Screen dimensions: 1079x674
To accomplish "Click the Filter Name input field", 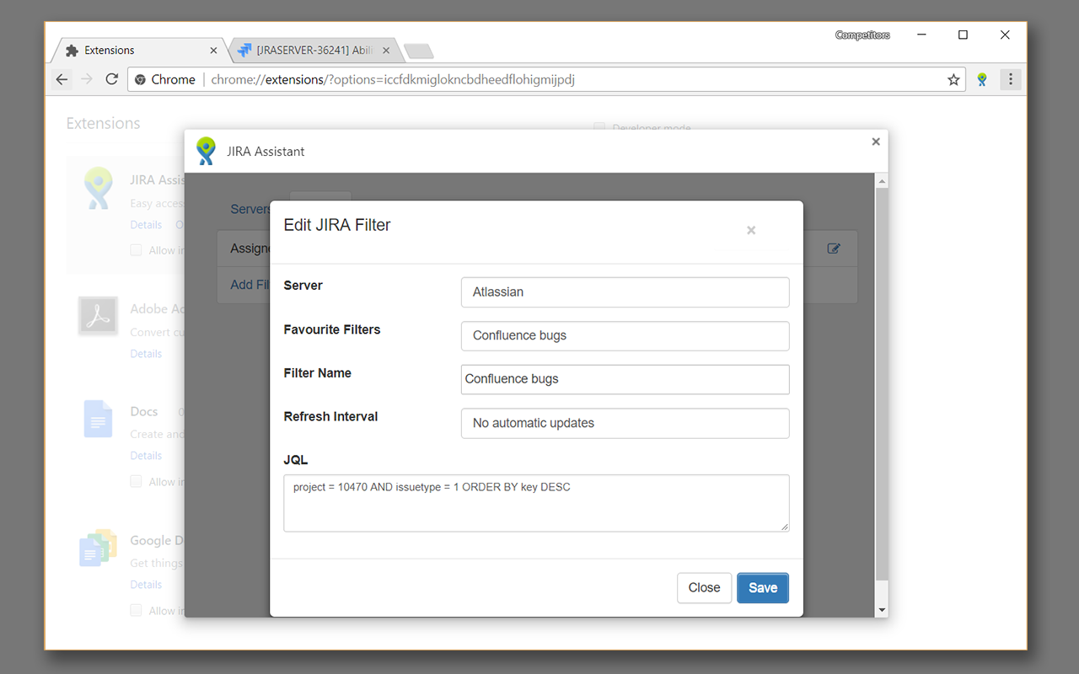I will [625, 379].
